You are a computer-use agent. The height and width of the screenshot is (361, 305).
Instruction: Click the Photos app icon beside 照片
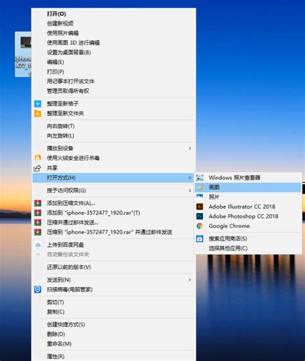(x=199, y=197)
